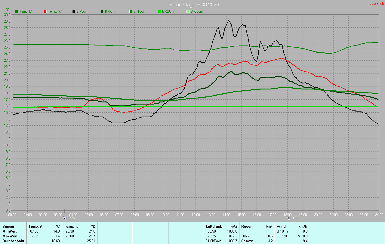Click the Temp. I. minimum time '20:30'

coord(70,231)
